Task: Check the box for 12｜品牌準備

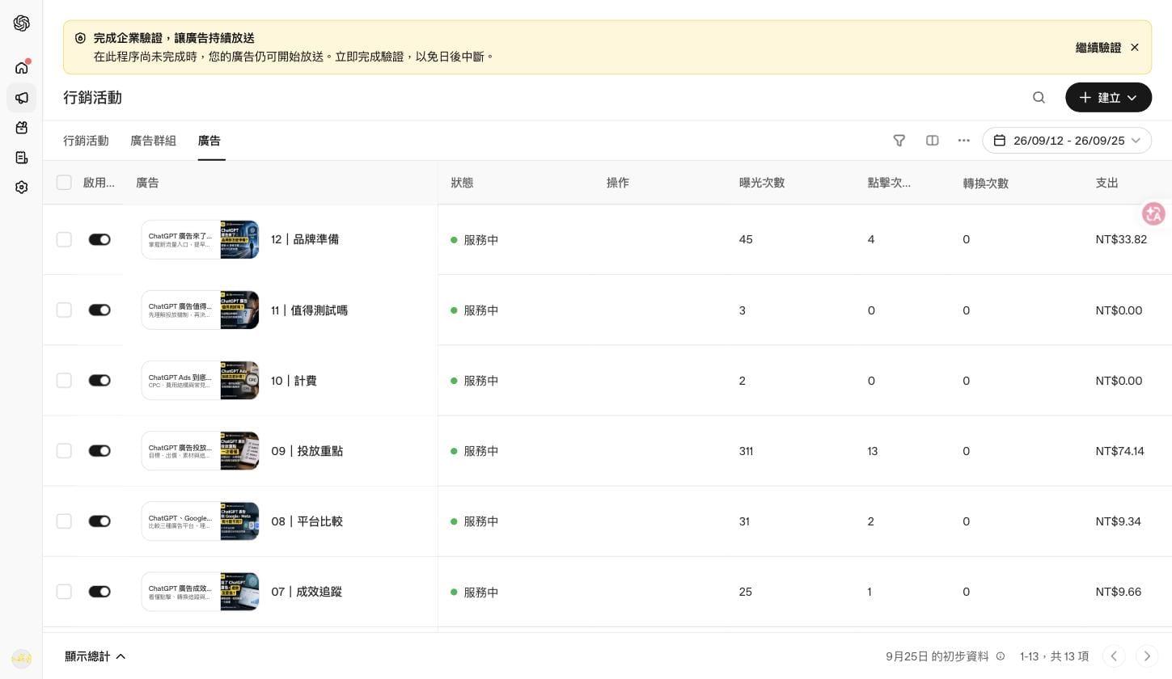Action: click(64, 239)
